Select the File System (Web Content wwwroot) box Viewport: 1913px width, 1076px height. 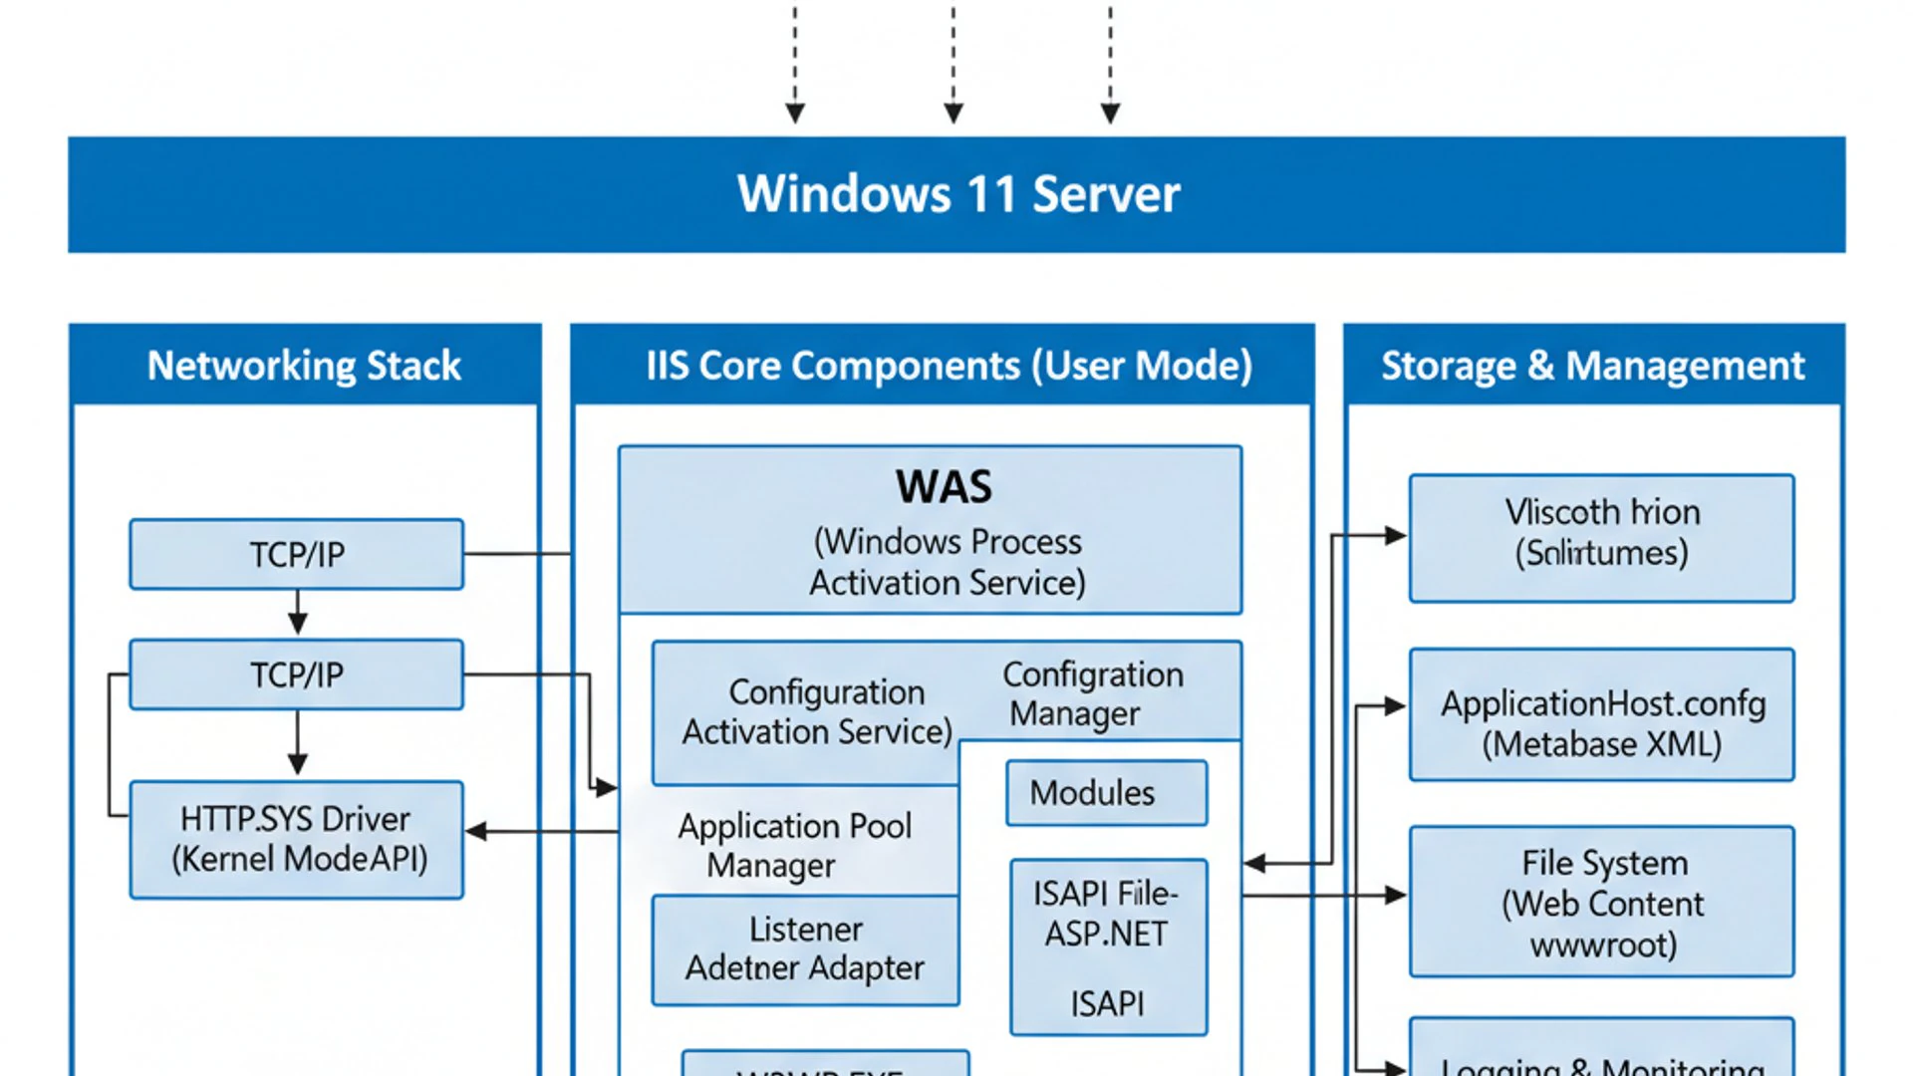click(x=1602, y=902)
